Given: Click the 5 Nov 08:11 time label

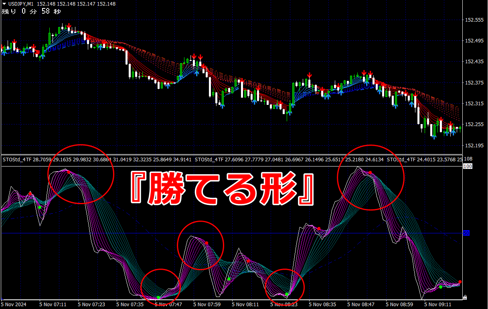Looking at the screenshot, I should [245, 305].
